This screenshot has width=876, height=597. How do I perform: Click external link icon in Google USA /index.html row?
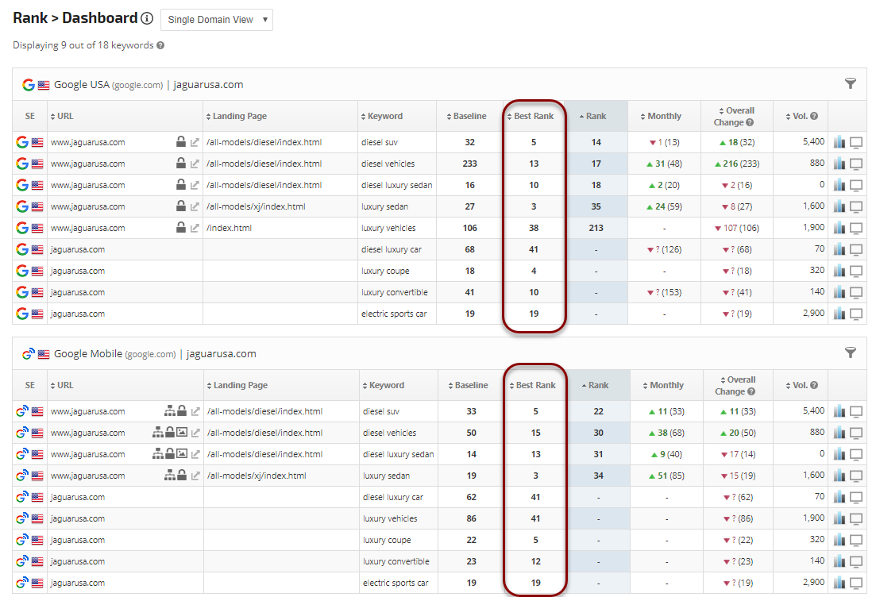click(195, 228)
